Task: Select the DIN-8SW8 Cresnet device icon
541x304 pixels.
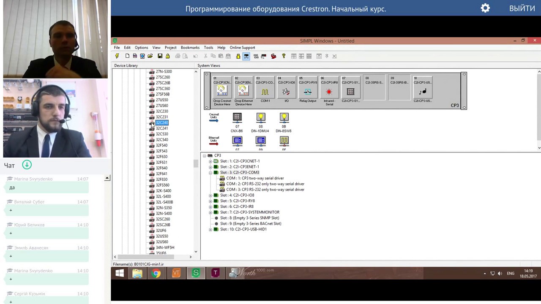Action: click(284, 117)
